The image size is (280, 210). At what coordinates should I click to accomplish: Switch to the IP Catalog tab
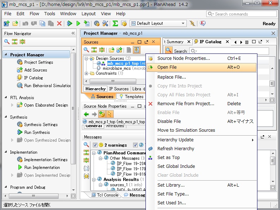click(210, 42)
